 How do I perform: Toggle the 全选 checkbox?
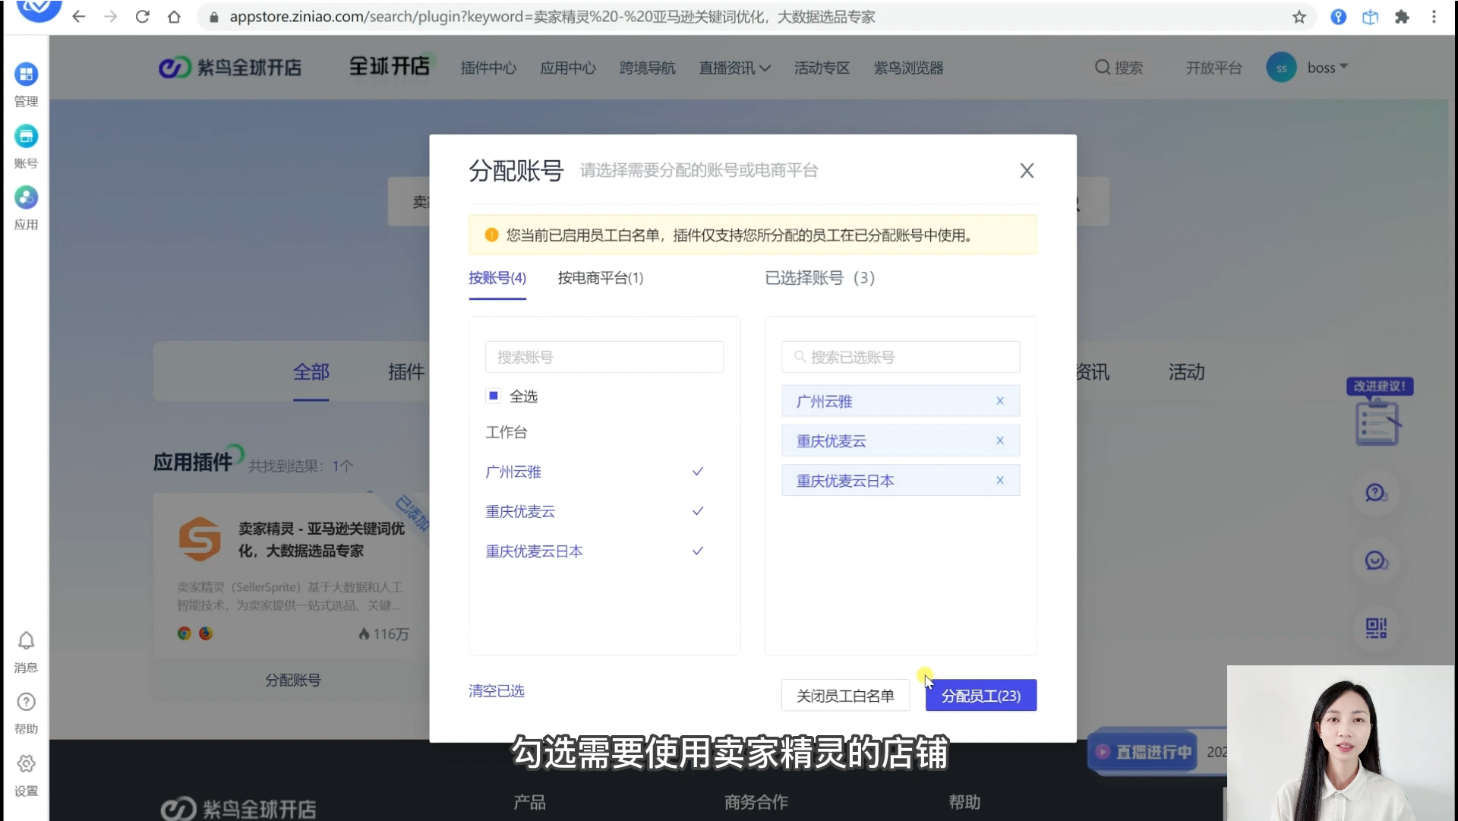pos(494,396)
